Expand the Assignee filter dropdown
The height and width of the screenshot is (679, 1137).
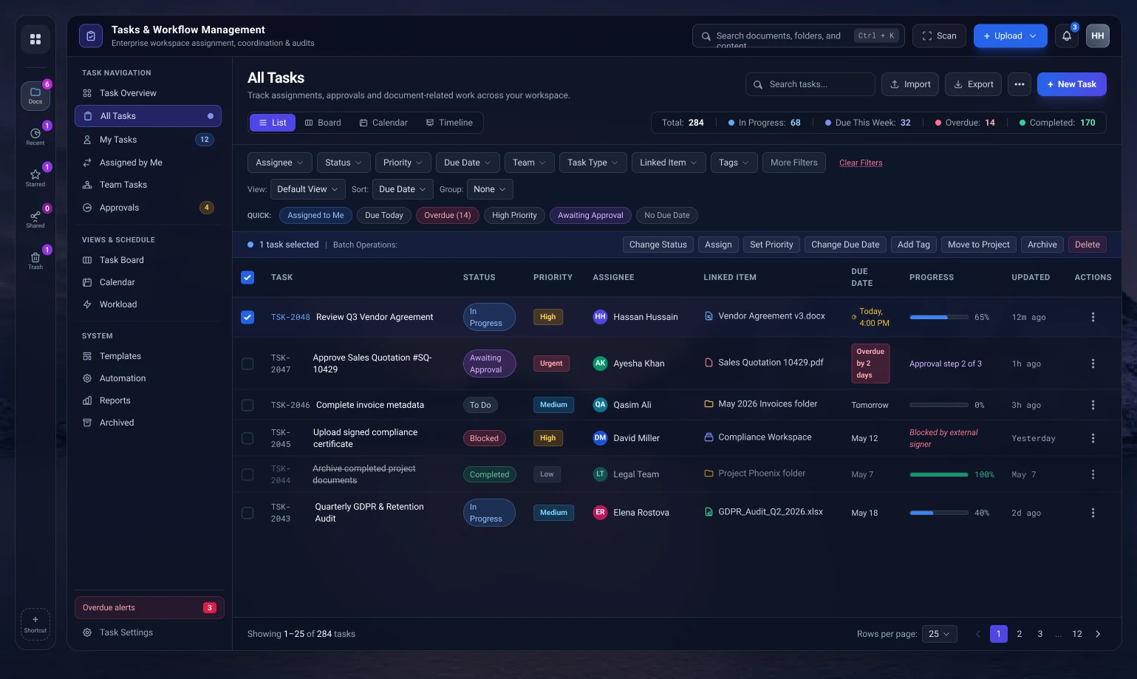click(x=279, y=163)
